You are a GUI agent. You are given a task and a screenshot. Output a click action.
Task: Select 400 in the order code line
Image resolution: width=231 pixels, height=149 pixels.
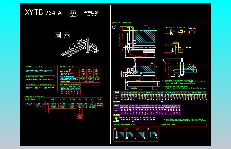(63, 100)
